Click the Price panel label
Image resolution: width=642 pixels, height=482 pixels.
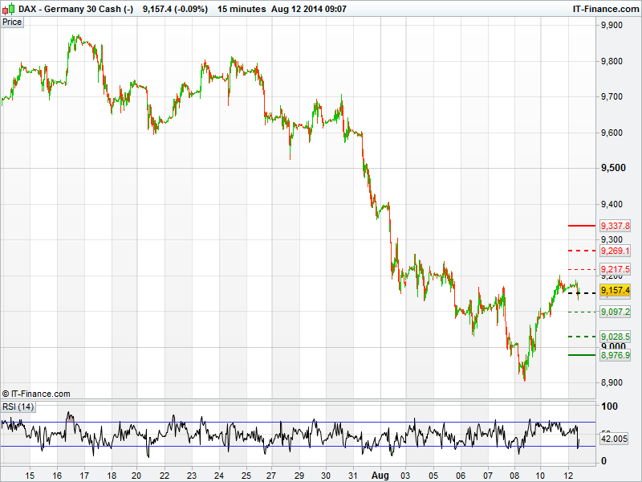click(x=12, y=22)
